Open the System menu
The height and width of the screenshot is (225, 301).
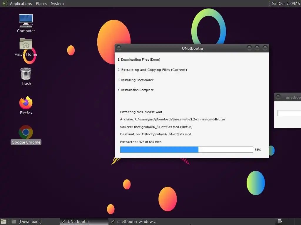tap(57, 4)
